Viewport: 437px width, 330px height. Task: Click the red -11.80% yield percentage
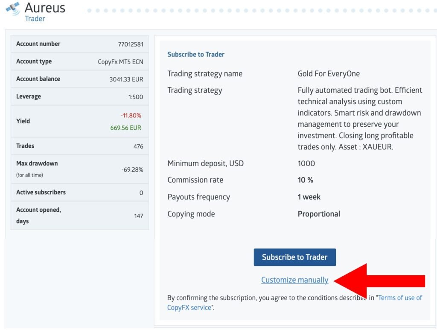tap(131, 115)
